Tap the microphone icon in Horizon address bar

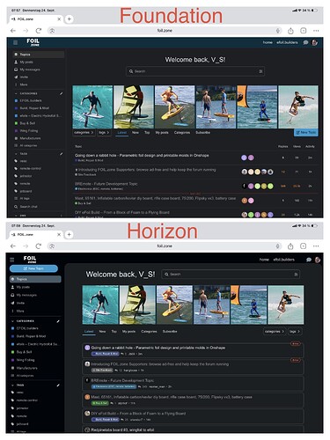[x=277, y=246]
